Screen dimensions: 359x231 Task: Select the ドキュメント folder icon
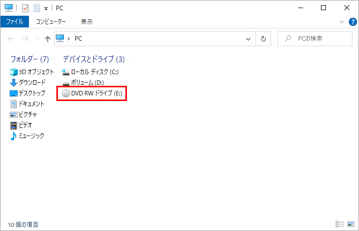pyautogui.click(x=14, y=104)
